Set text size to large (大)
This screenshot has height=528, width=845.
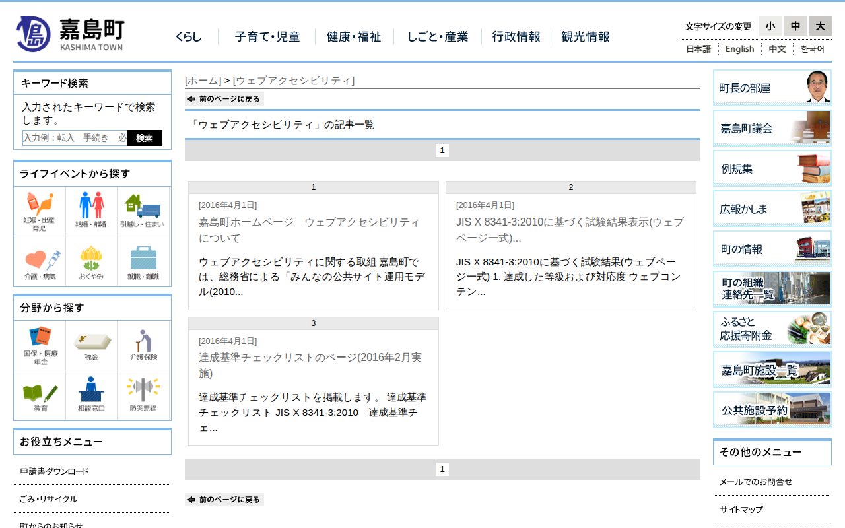(x=820, y=26)
